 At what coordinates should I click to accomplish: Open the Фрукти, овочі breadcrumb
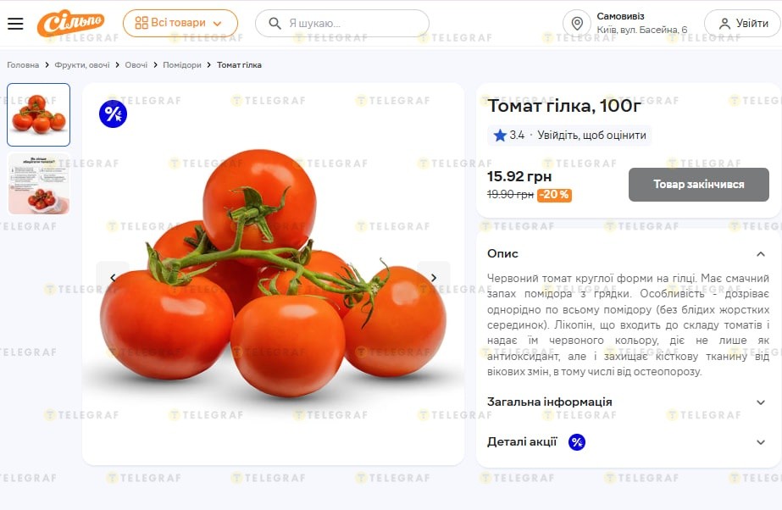[x=82, y=65]
